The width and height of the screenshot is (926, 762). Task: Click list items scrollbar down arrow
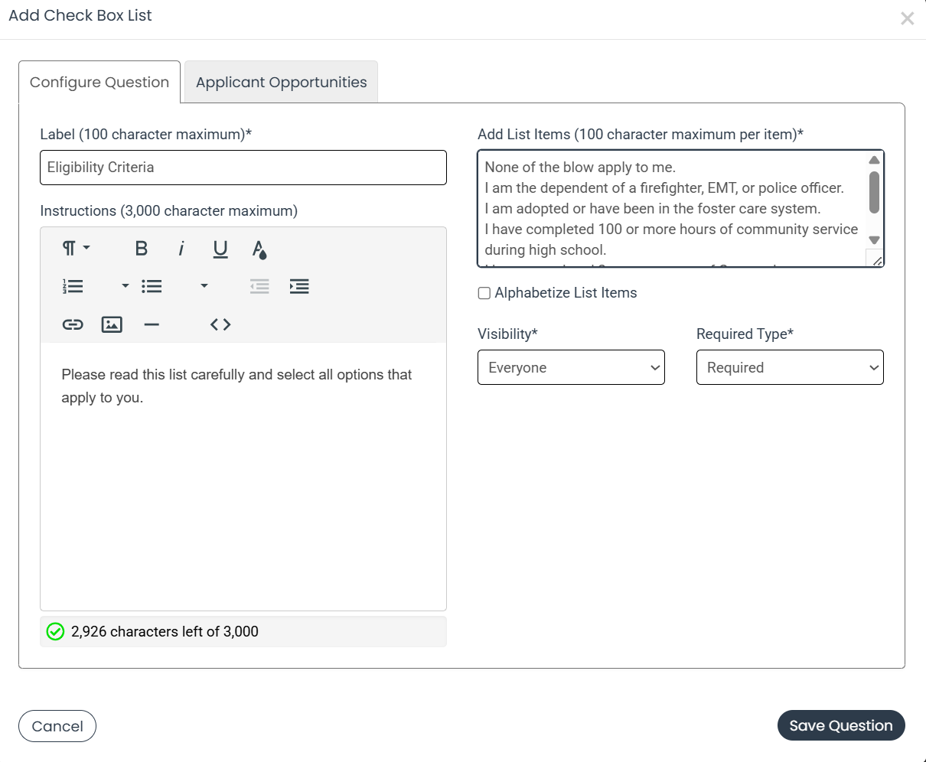click(x=874, y=240)
